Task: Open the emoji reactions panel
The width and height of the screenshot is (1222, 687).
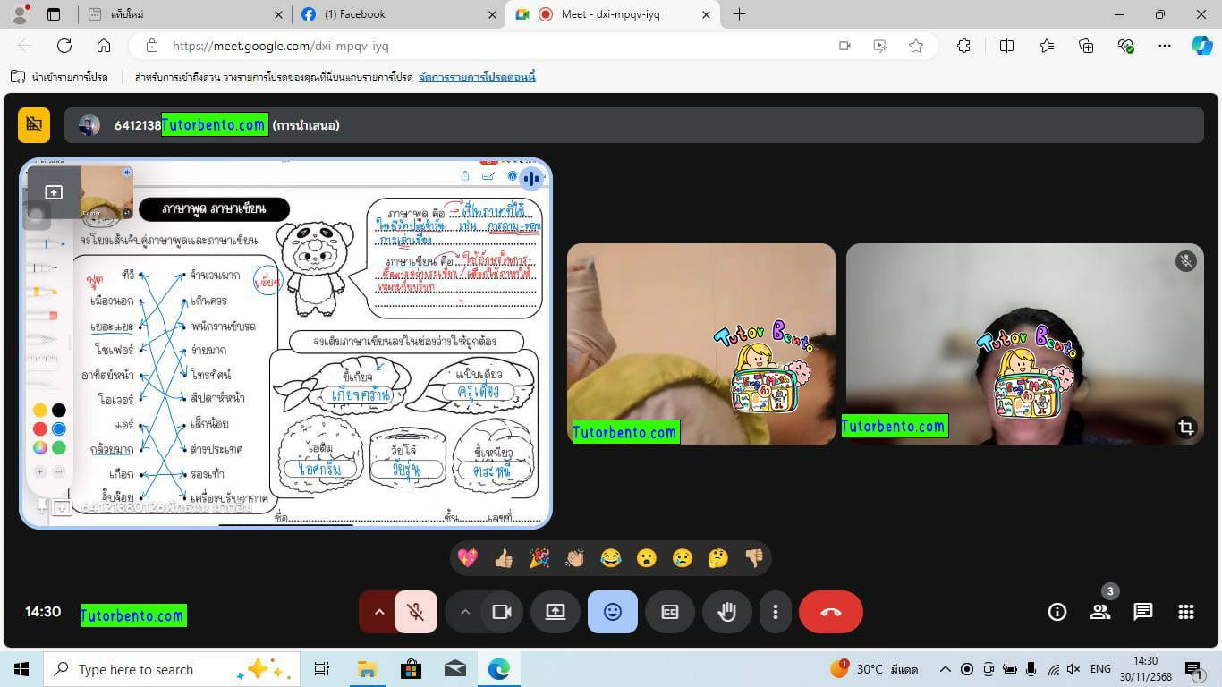Action: click(612, 612)
